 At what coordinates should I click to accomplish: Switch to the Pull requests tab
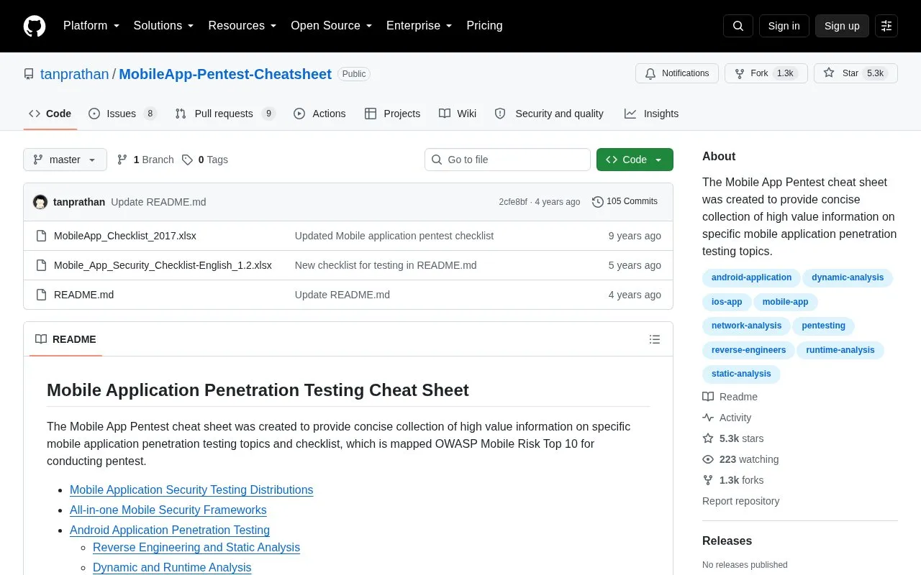click(x=225, y=114)
